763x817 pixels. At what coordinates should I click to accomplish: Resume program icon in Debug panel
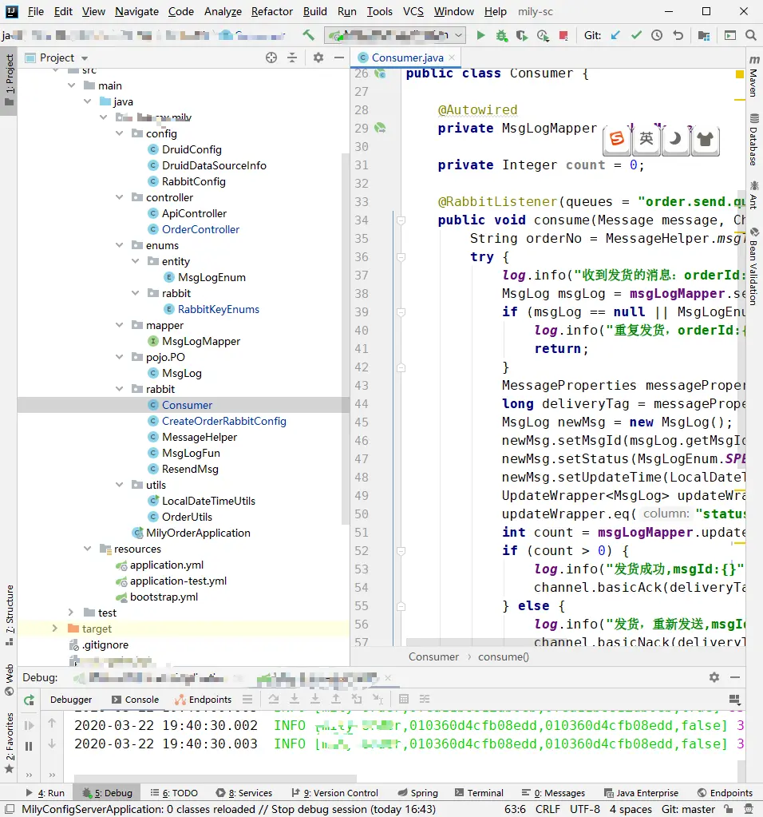(29, 725)
